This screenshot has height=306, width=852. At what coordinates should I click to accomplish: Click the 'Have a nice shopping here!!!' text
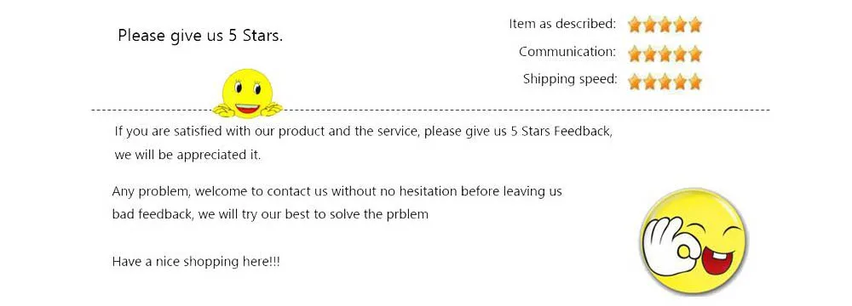pyautogui.click(x=196, y=262)
